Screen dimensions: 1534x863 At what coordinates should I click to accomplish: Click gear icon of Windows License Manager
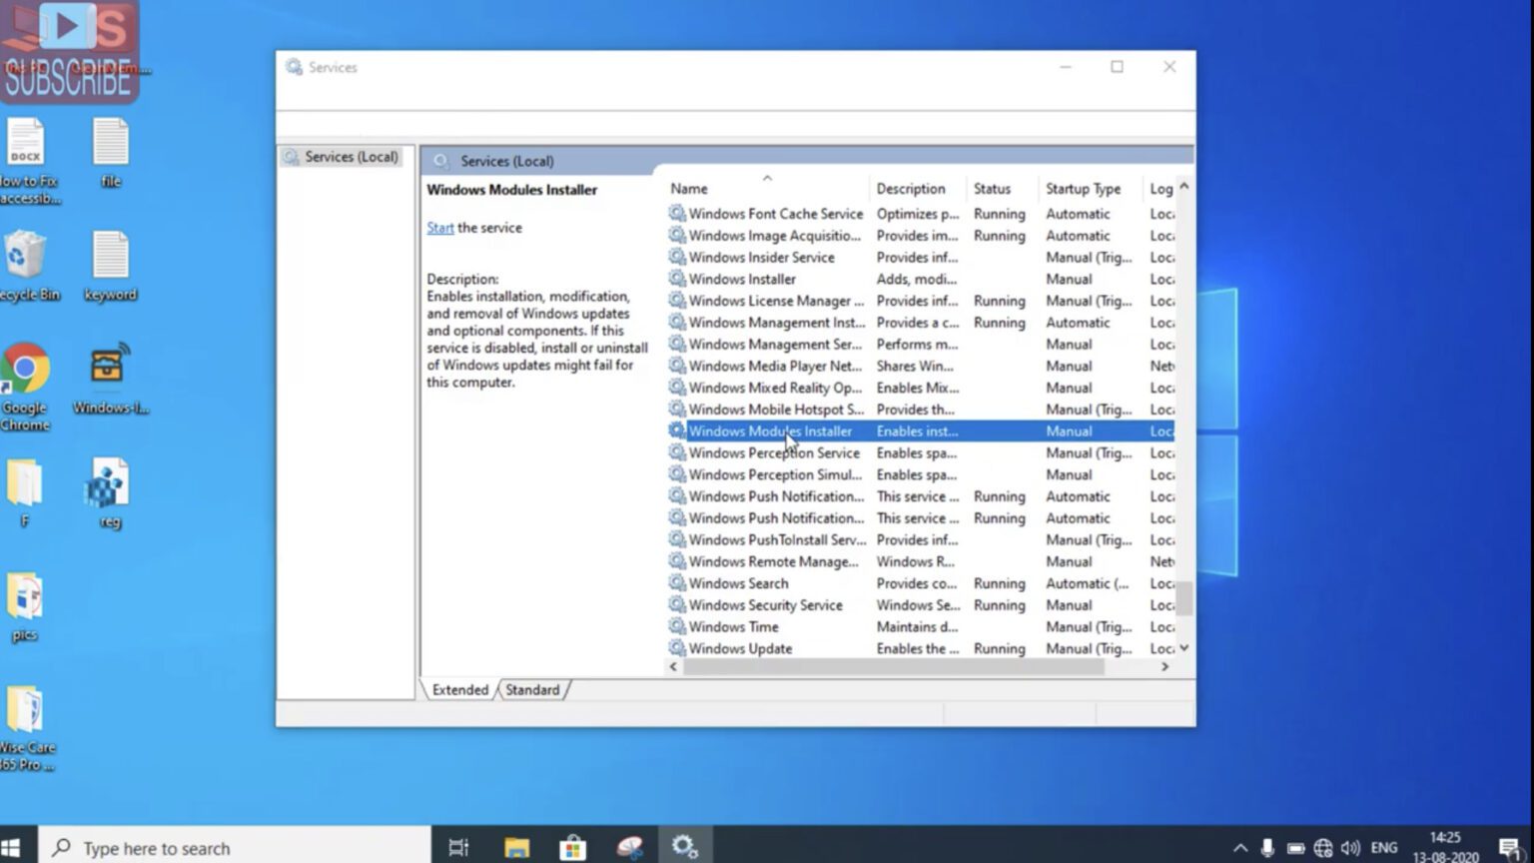tap(677, 301)
